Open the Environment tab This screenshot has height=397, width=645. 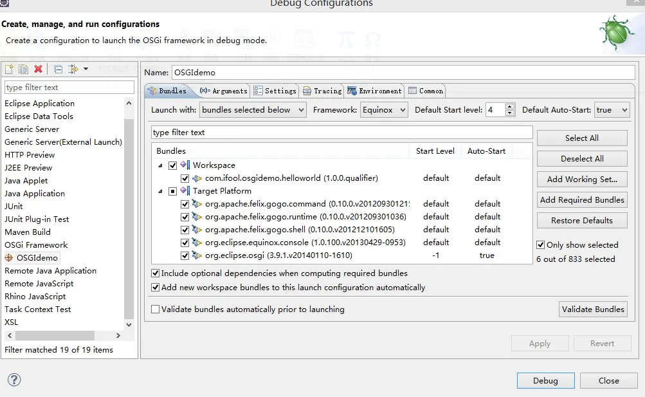[x=375, y=91]
